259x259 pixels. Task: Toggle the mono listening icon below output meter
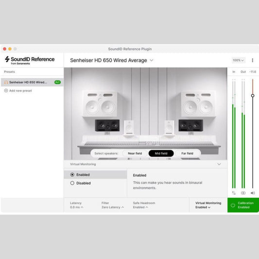coord(243,193)
